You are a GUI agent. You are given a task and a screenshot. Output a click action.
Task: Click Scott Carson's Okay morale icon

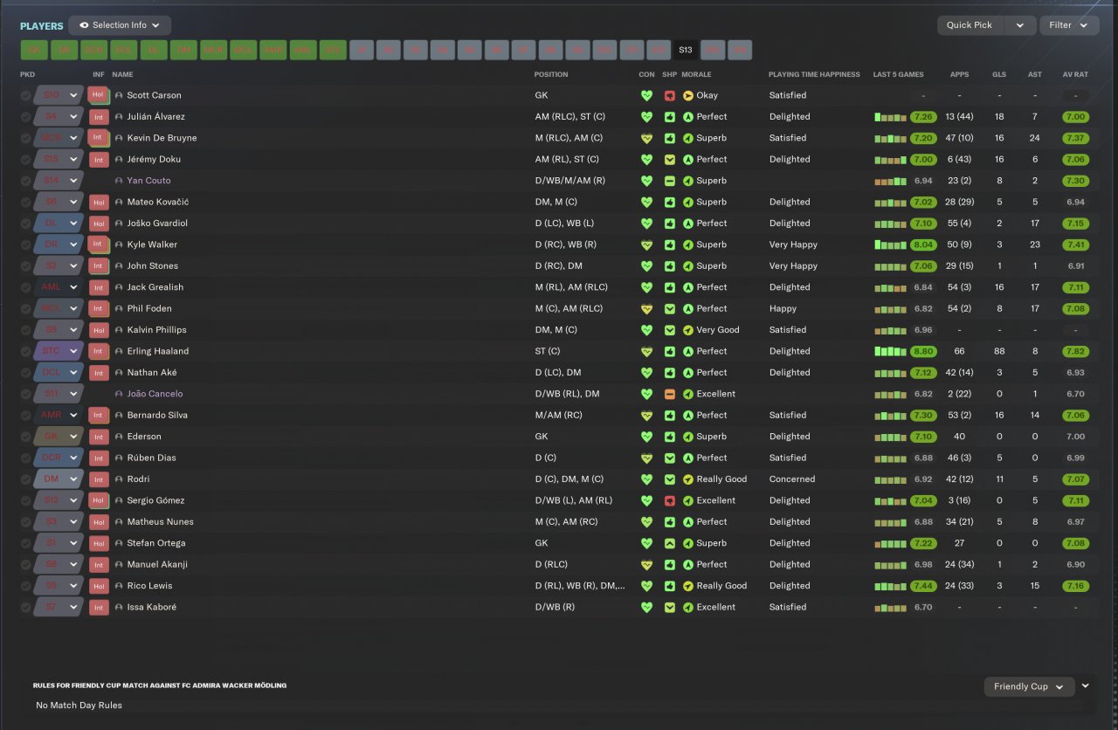coord(688,95)
